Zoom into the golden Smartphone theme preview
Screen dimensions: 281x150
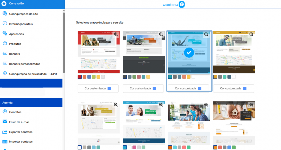[251, 34]
